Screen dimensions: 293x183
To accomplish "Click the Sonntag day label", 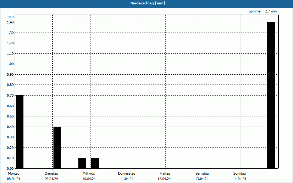I will (x=240, y=173).
